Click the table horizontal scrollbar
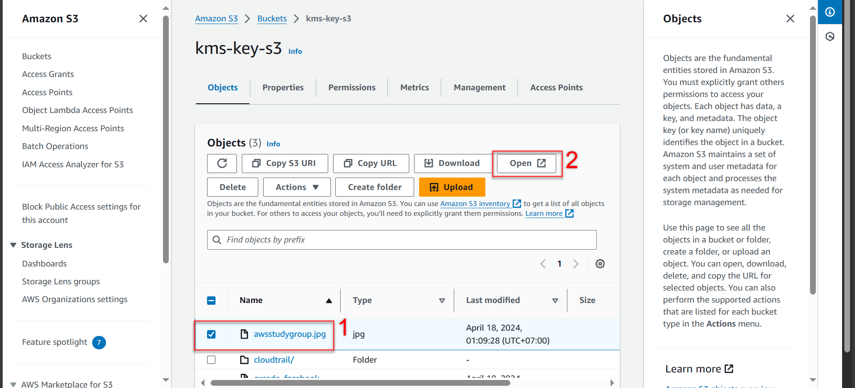This screenshot has width=855, height=388. (x=360, y=383)
